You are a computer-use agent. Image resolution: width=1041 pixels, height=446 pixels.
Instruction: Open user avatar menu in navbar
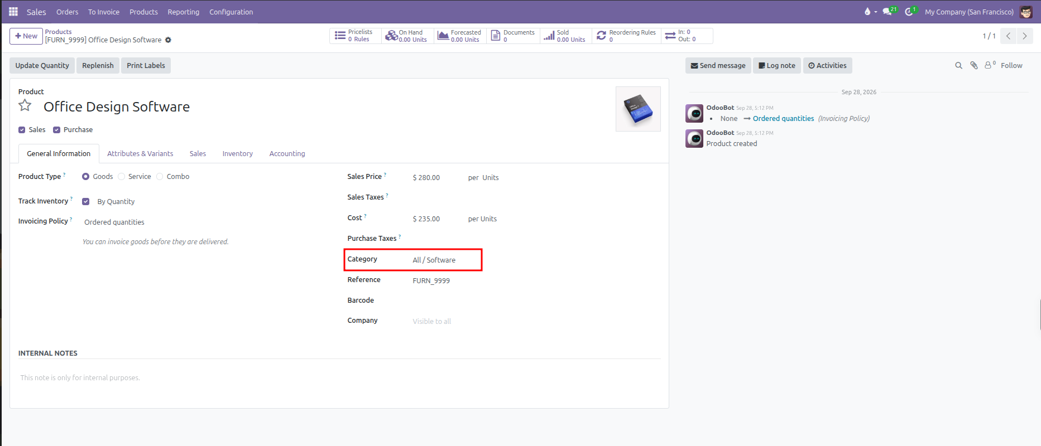pos(1026,12)
